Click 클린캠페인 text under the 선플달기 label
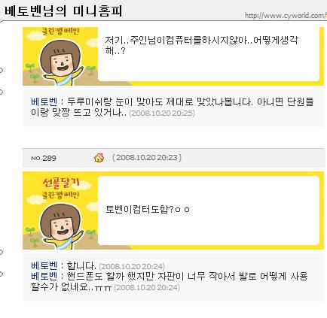This screenshot has height=318, width=327. coord(60,195)
